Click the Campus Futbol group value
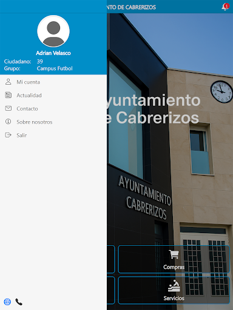This screenshot has height=310, width=233. pyautogui.click(x=55, y=68)
